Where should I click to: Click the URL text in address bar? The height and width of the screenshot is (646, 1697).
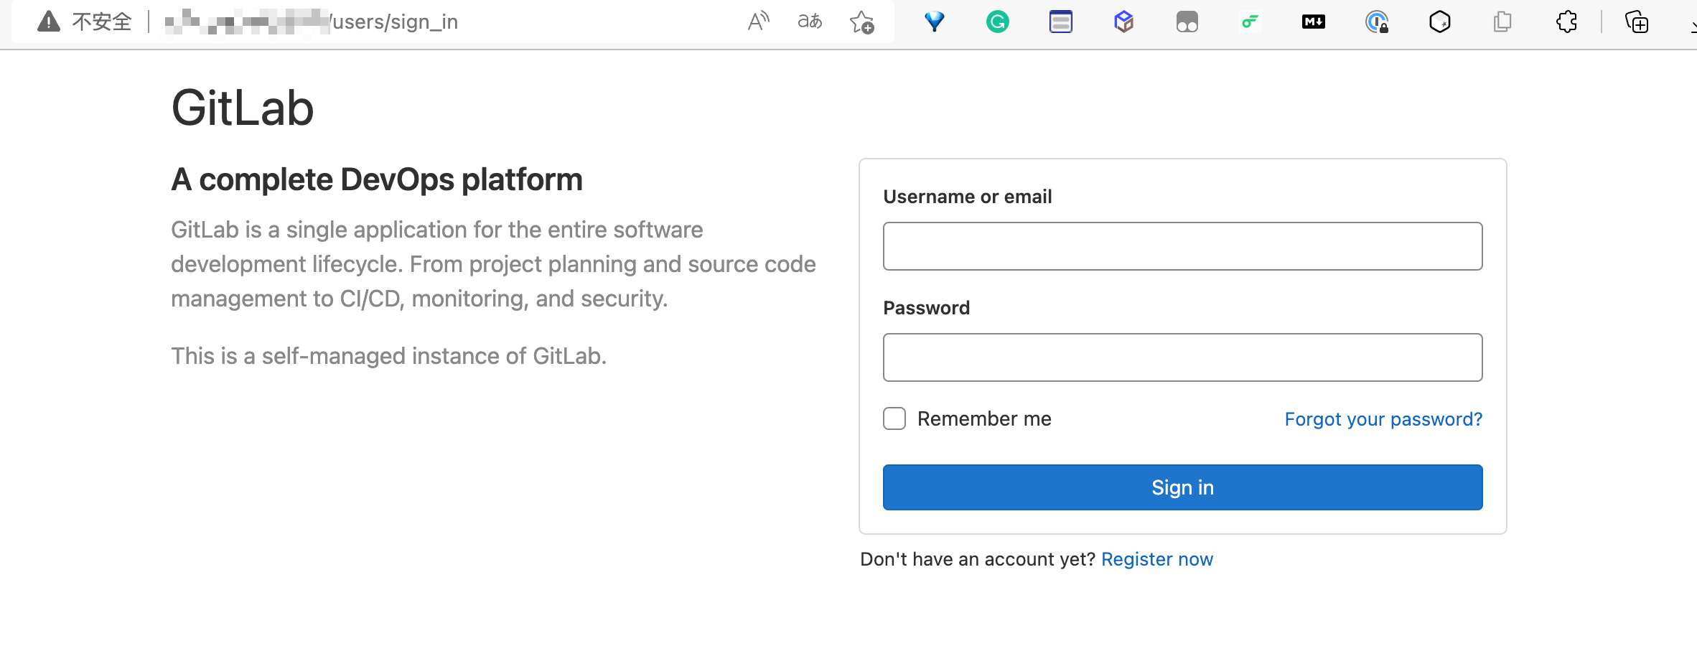click(x=312, y=22)
